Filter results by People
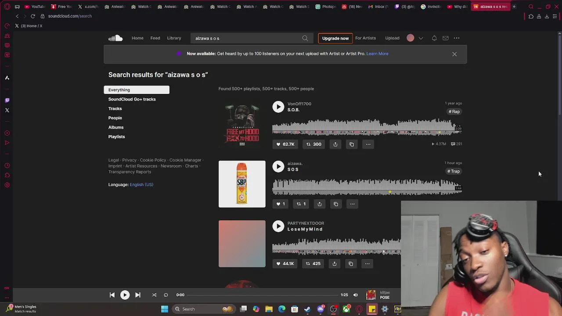This screenshot has height=316, width=562. pos(115,118)
